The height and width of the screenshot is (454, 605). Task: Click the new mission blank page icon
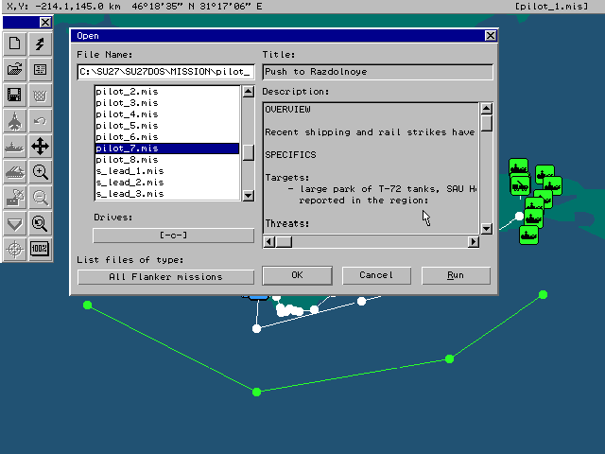[x=14, y=43]
